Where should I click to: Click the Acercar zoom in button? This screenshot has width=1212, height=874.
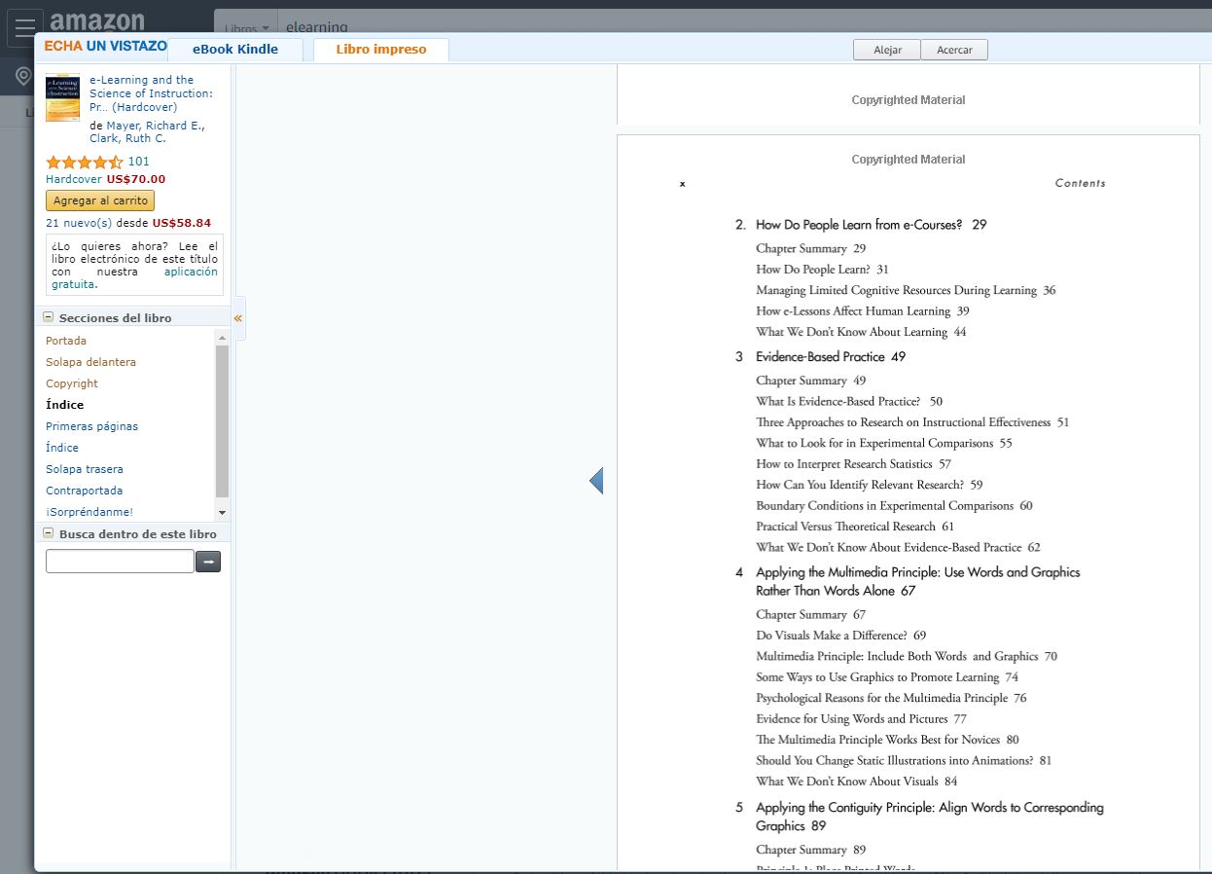tap(954, 50)
